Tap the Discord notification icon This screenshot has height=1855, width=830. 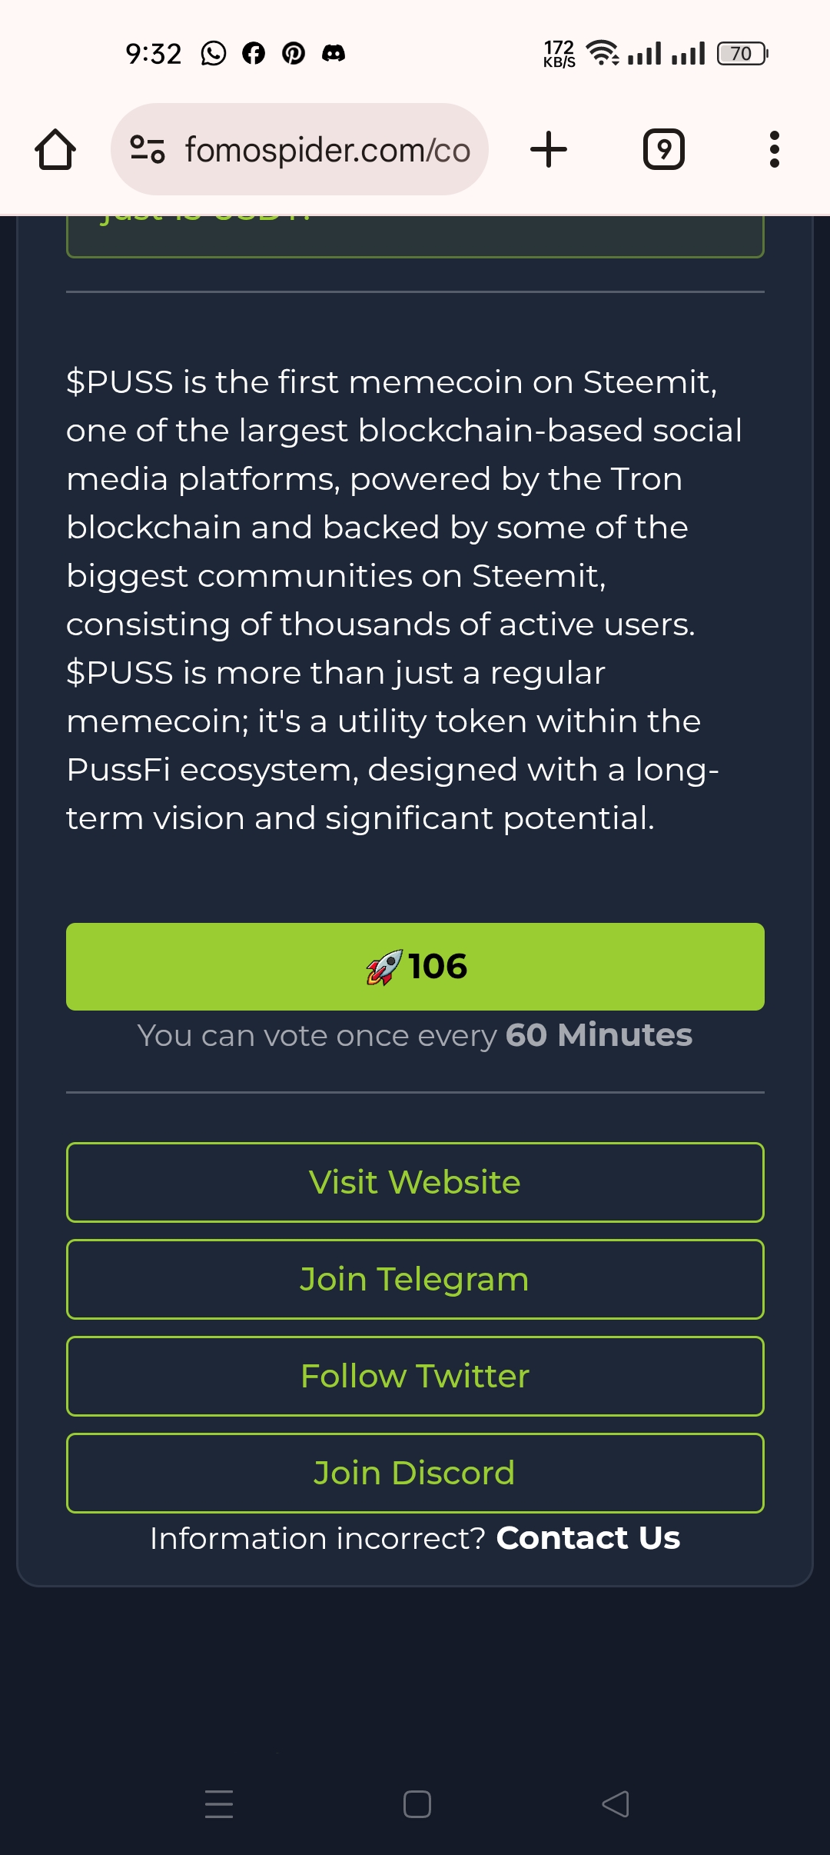click(334, 53)
